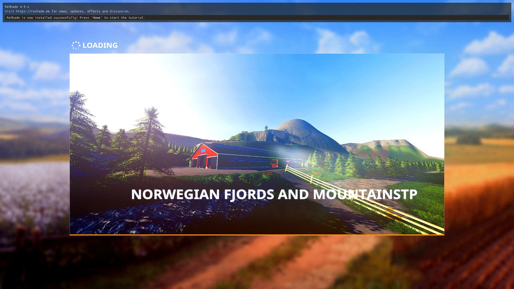Click the spinning loading indicator icon
The height and width of the screenshot is (289, 514).
pyautogui.click(x=76, y=45)
